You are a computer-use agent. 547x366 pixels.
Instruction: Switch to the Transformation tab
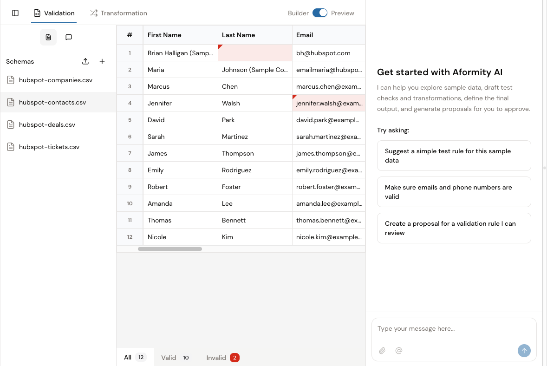pos(118,13)
